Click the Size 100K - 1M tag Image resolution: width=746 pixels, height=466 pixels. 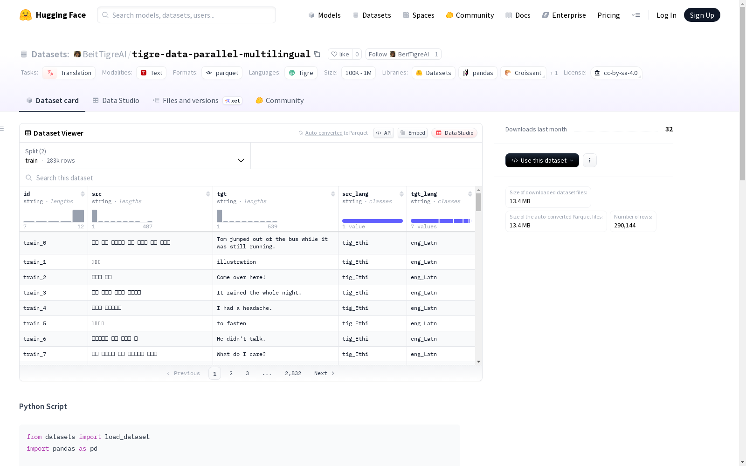click(359, 73)
